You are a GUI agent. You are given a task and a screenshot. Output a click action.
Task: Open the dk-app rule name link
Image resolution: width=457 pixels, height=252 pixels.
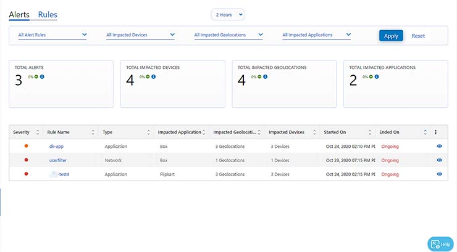coord(56,146)
